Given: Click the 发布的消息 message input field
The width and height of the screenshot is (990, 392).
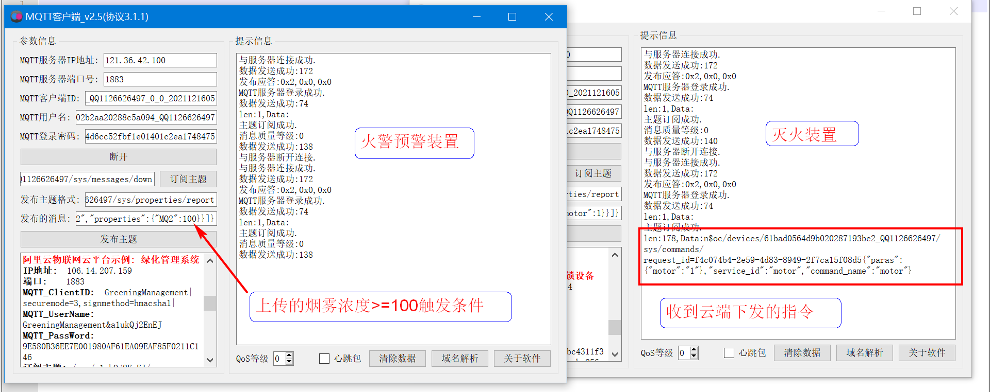Looking at the screenshot, I should [x=146, y=219].
